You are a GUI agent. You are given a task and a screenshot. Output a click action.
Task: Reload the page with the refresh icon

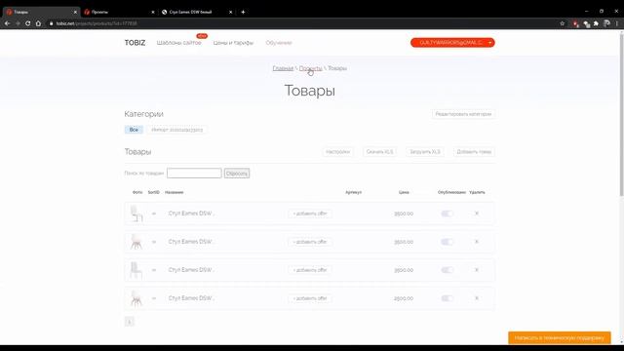(x=28, y=23)
